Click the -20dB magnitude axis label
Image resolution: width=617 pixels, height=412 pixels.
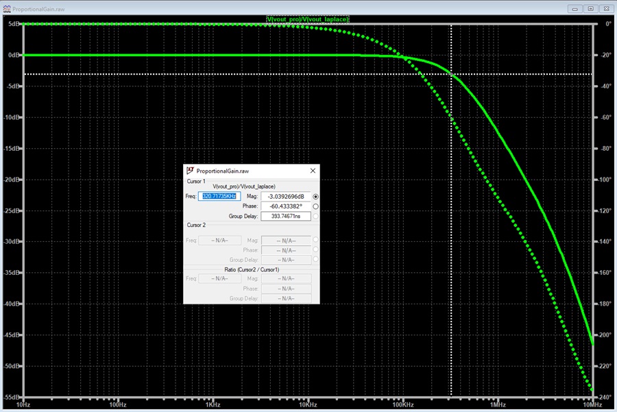(12, 180)
